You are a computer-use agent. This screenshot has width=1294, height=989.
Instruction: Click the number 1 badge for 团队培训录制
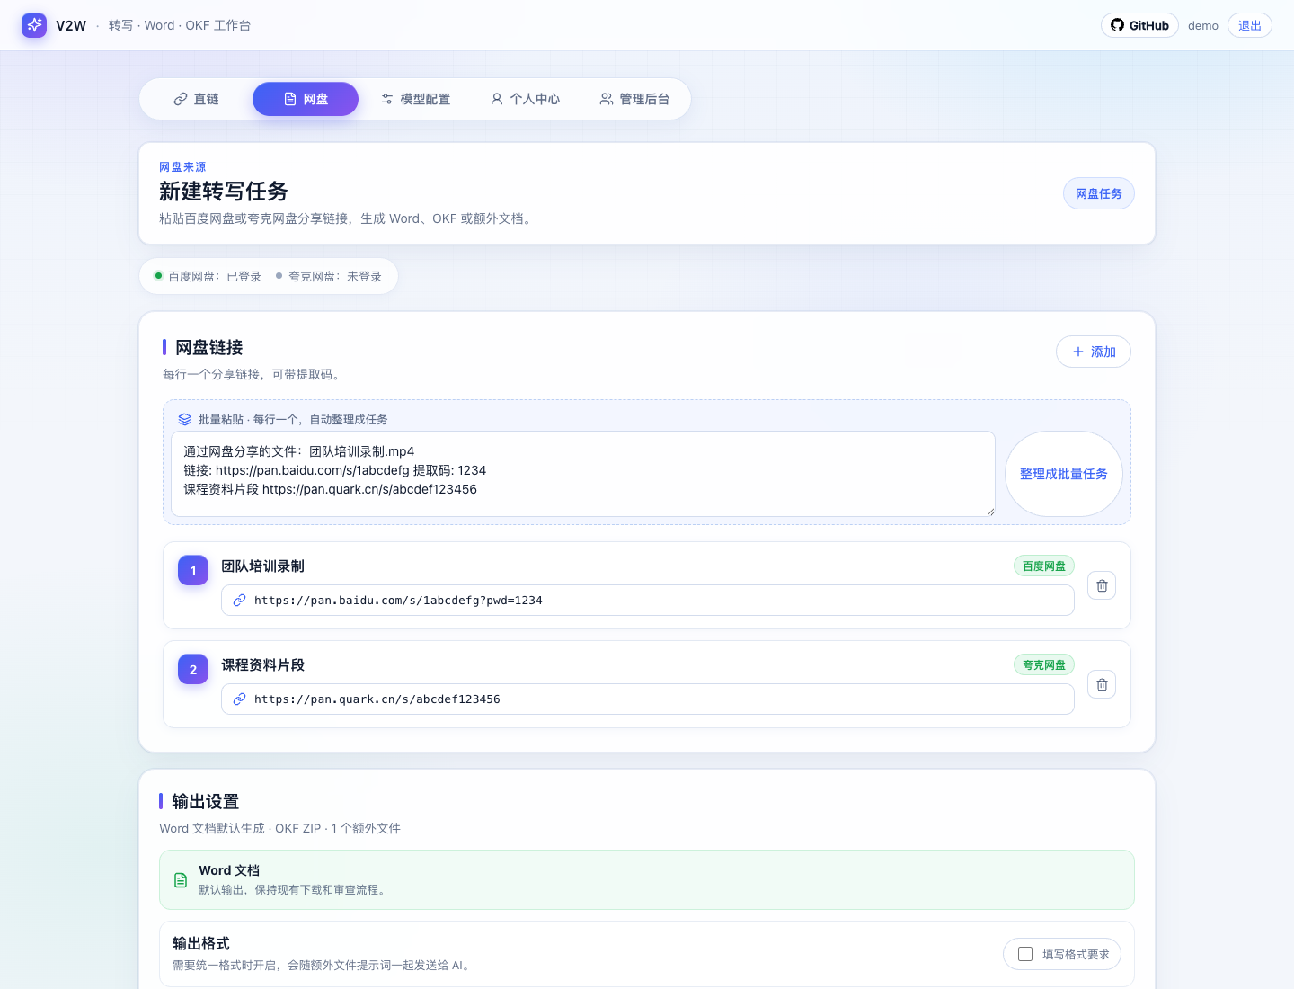[193, 570]
